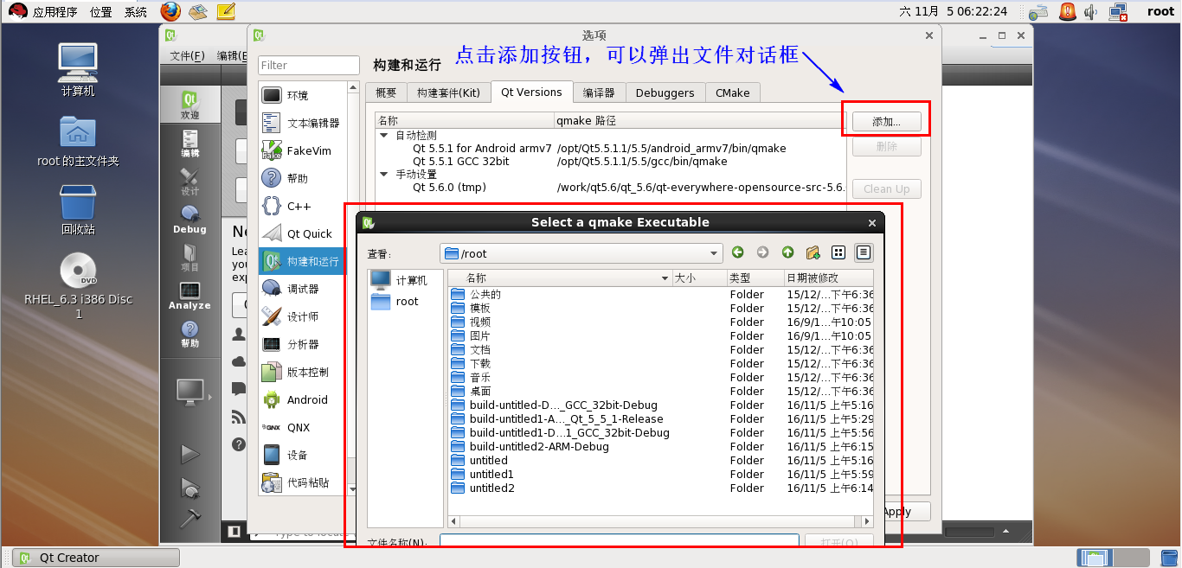Screen dimensions: 1182x568
Task: Click the Build hammer icon
Action: pyautogui.click(x=190, y=518)
